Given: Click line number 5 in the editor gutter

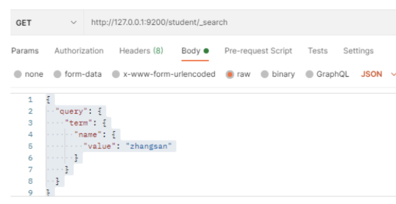Looking at the screenshot, I should [x=30, y=146].
